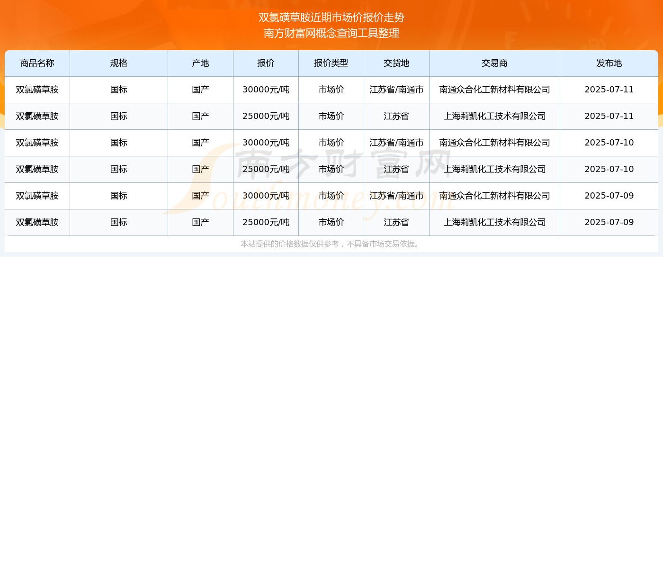Click the disclaimer text below the table
663x571 pixels.
tap(331, 244)
